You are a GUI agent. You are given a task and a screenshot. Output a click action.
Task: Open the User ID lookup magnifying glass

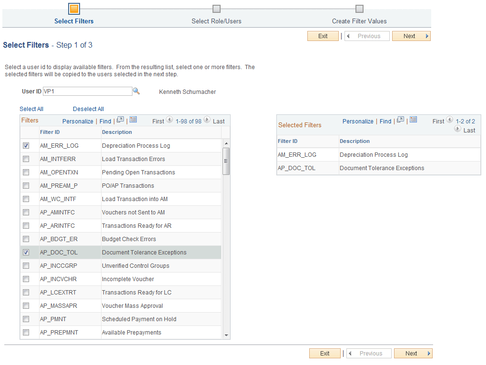(137, 91)
